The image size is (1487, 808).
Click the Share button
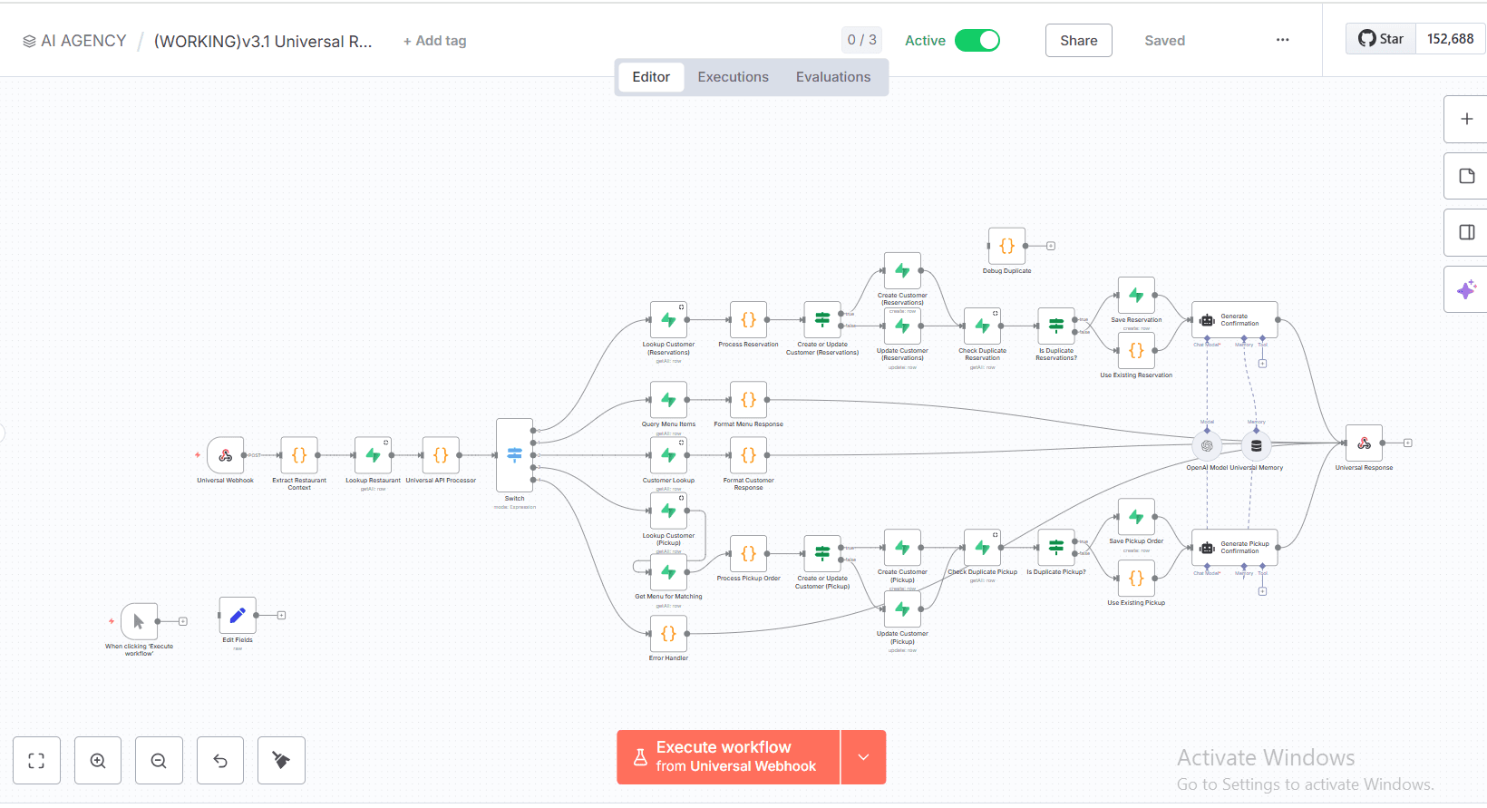pos(1079,41)
